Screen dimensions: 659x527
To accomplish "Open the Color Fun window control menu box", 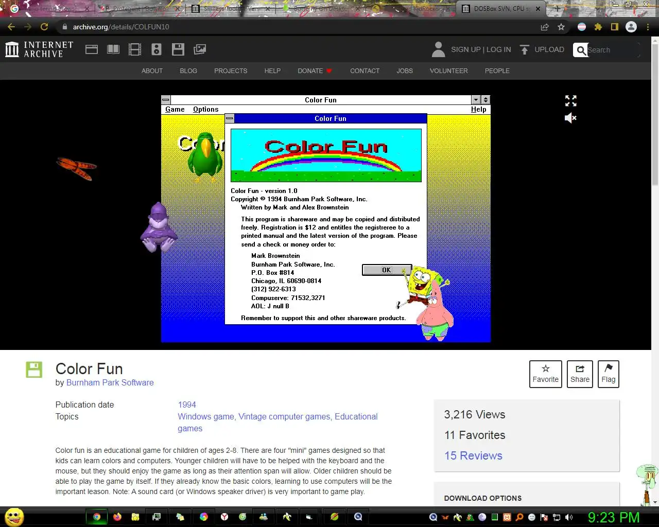I will (x=166, y=100).
